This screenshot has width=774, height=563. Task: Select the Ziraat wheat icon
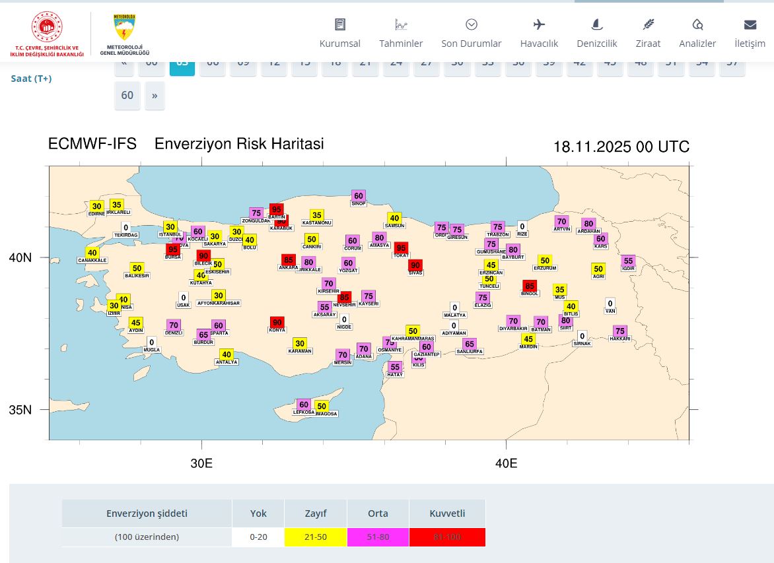coord(648,24)
